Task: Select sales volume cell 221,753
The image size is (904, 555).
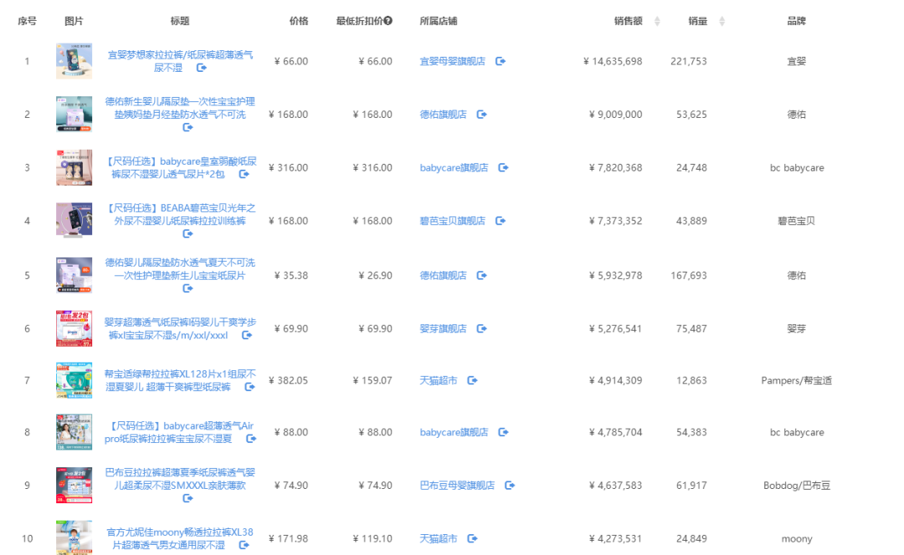Action: (688, 61)
